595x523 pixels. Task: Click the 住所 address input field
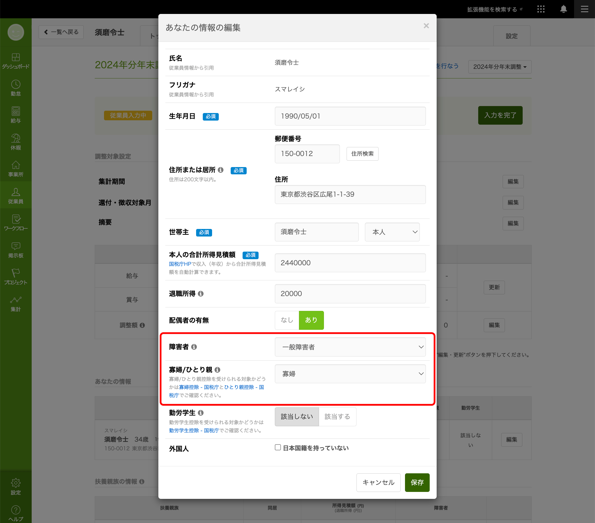click(x=350, y=194)
